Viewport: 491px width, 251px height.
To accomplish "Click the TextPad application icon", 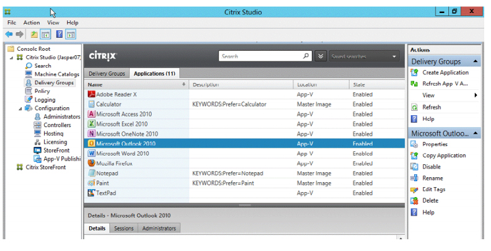I will (x=91, y=193).
